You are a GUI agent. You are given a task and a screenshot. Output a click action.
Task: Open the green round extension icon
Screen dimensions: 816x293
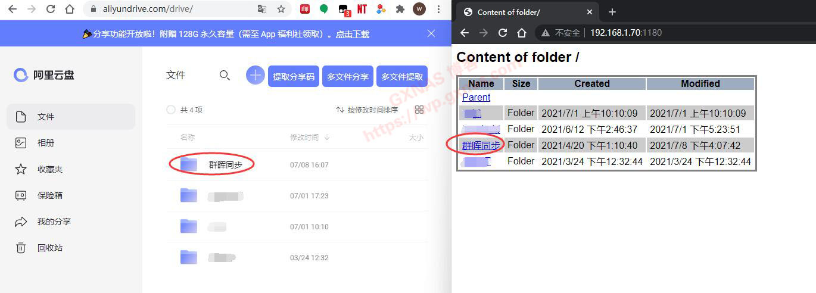323,9
